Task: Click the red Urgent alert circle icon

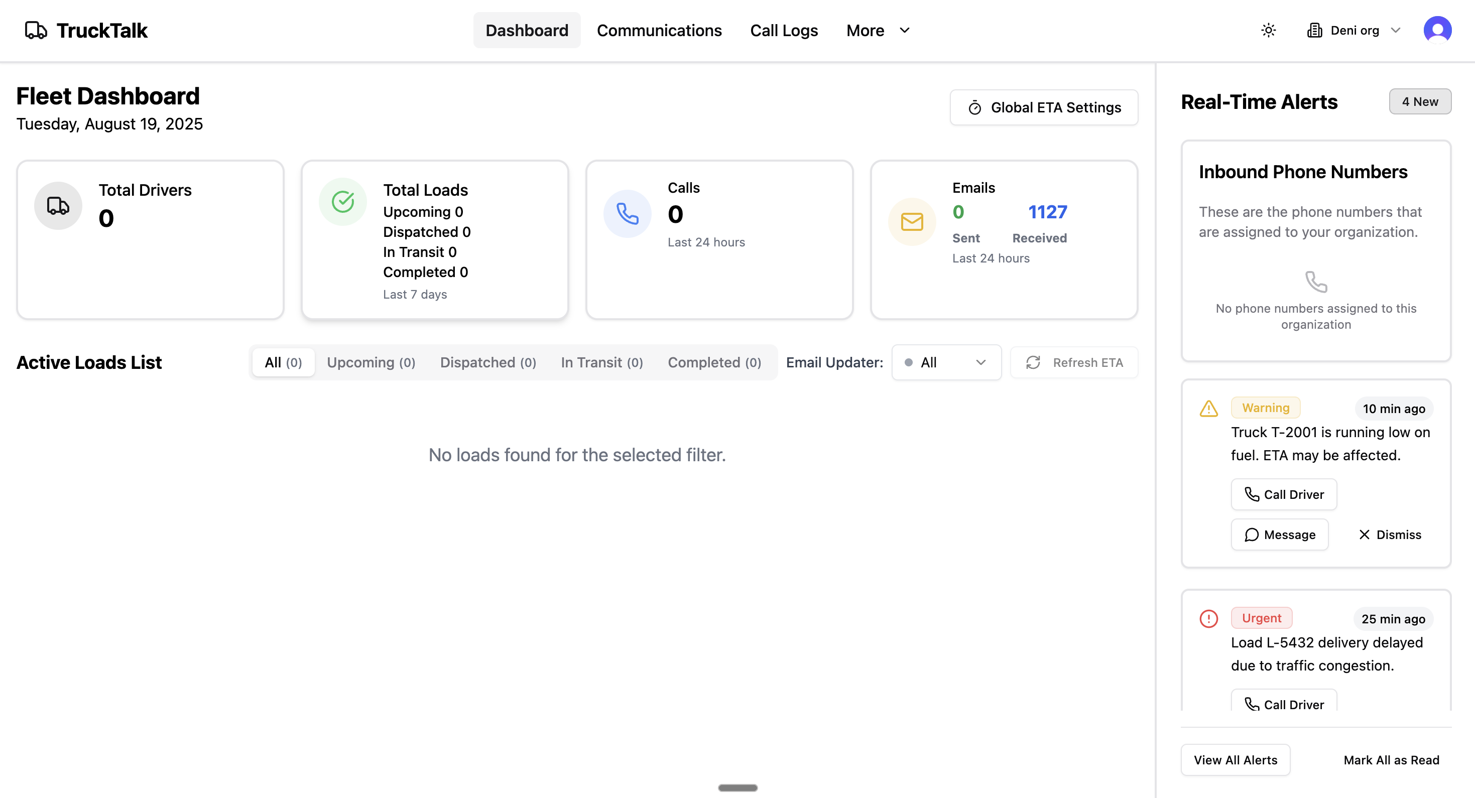Action: pyautogui.click(x=1208, y=619)
